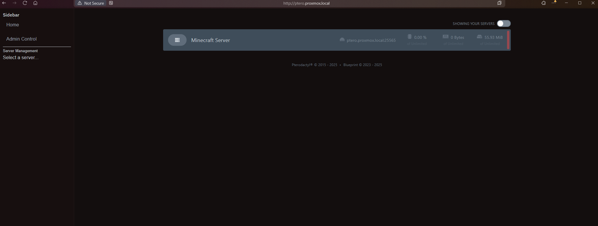Maximize the browser window
Screen dimensions: 598x226
tap(579, 3)
